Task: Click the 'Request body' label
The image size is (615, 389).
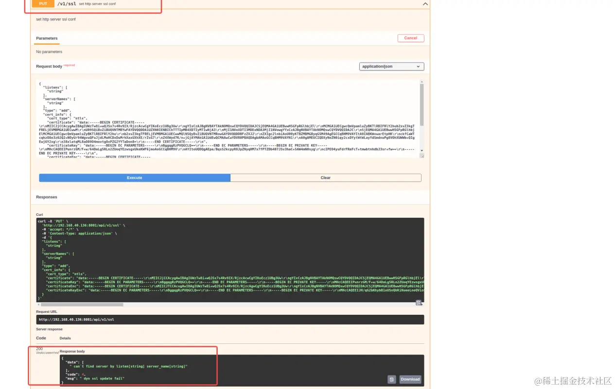Action: pyautogui.click(x=49, y=66)
